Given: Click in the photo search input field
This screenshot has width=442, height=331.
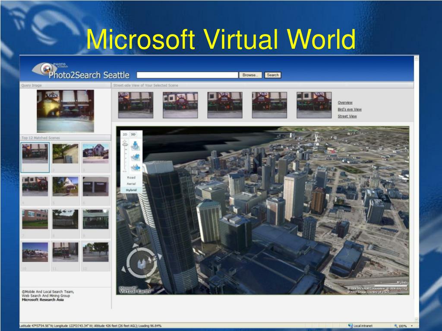Looking at the screenshot, I should click(x=187, y=75).
